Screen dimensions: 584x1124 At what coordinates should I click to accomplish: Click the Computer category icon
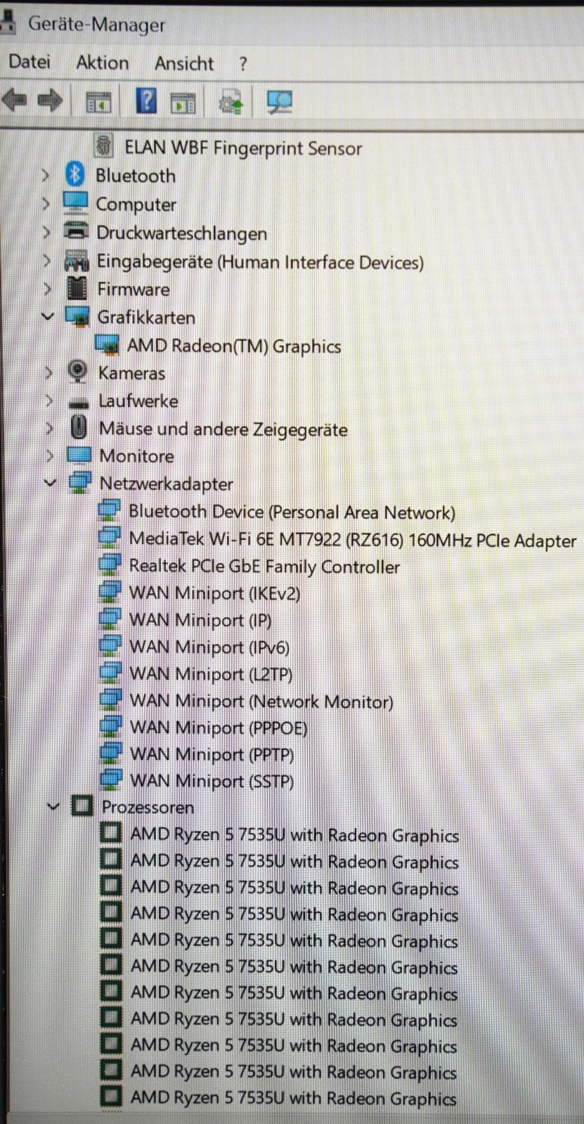[x=75, y=202]
